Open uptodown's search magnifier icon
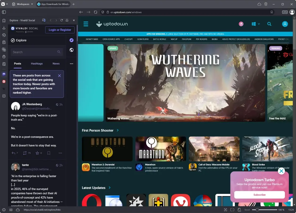This screenshot has width=296, height=213. point(269,24)
